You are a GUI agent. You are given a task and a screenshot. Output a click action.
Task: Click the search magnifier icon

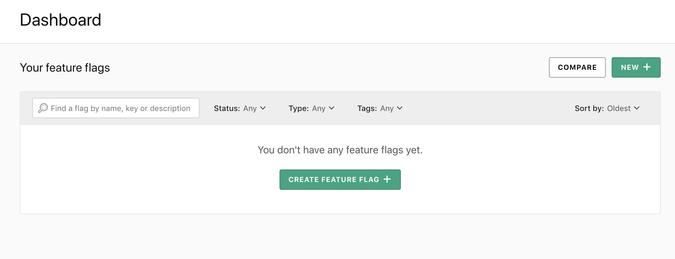tap(43, 108)
